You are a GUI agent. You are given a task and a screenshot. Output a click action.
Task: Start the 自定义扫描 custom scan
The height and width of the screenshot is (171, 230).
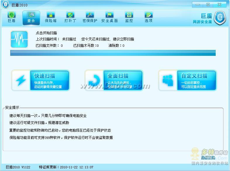click(x=187, y=80)
